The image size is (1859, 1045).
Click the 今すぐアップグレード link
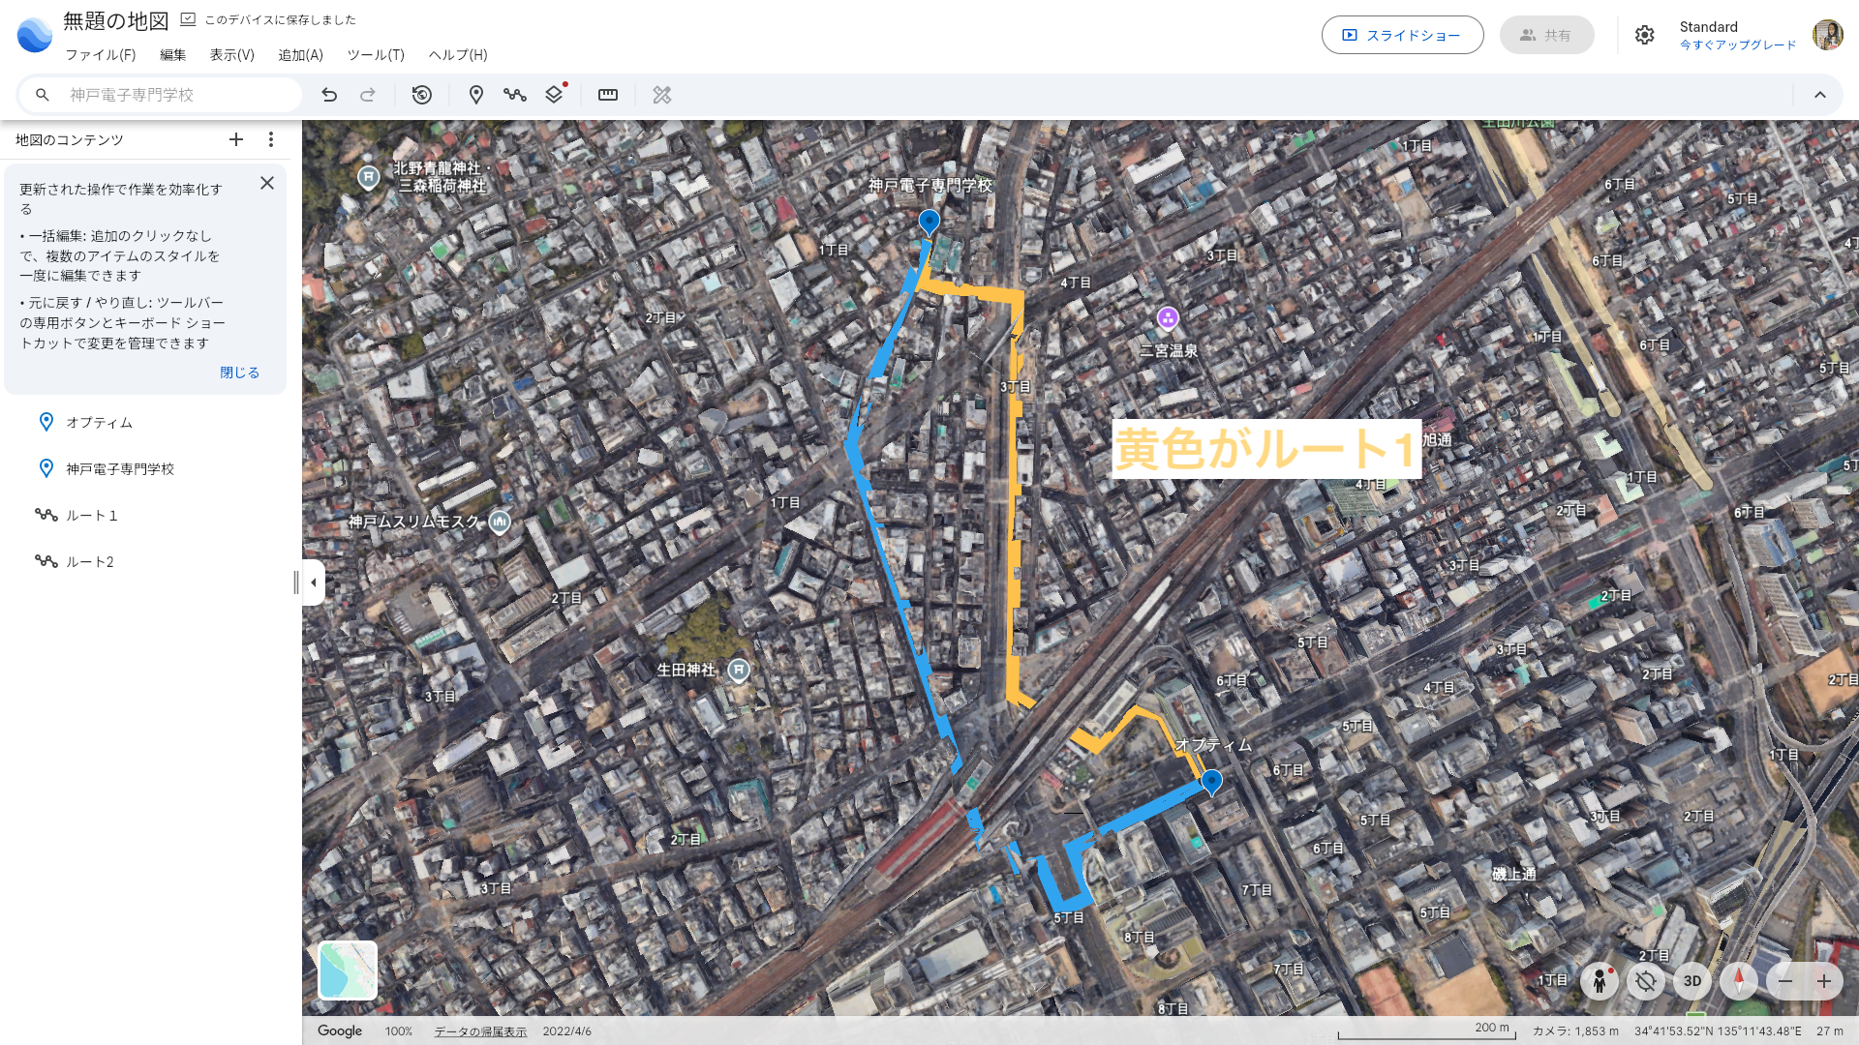(1738, 45)
